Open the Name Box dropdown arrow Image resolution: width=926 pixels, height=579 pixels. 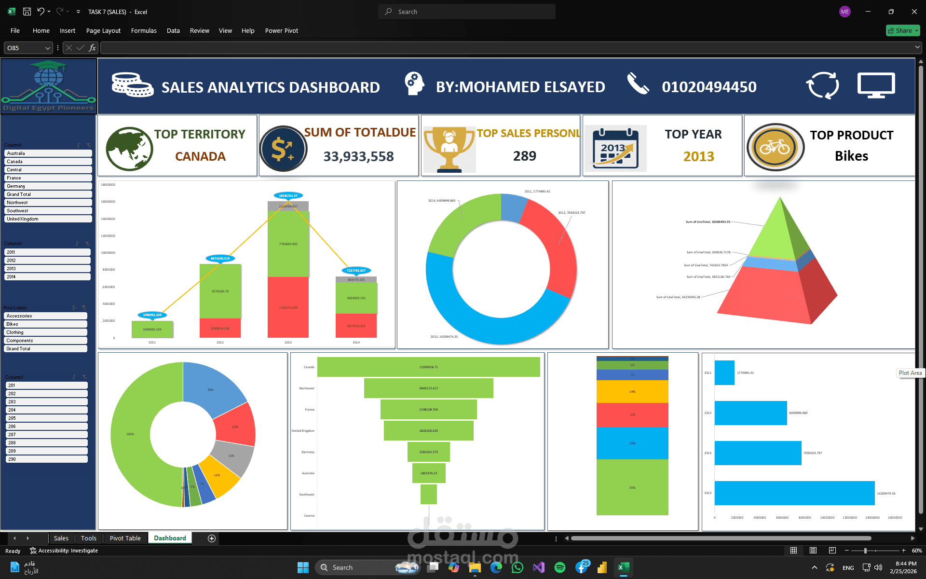[x=47, y=48]
